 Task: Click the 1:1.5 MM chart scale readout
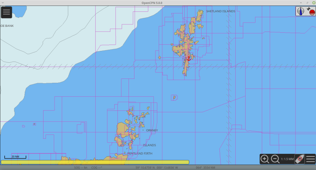pyautogui.click(x=287, y=159)
